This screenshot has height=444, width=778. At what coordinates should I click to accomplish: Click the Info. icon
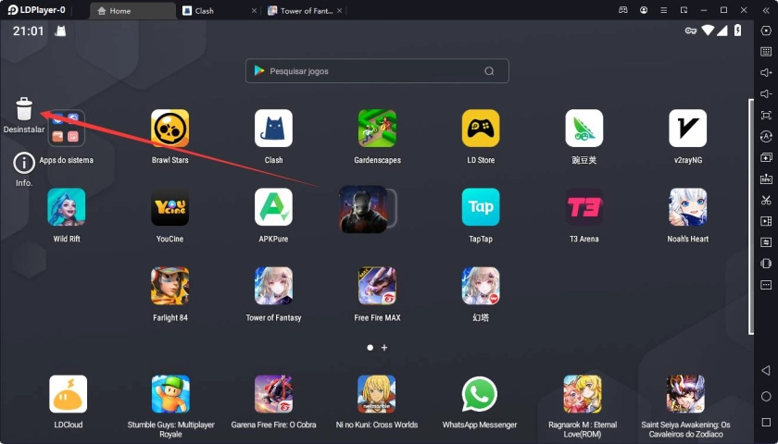(x=24, y=163)
